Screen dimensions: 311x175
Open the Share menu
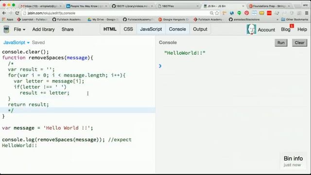coord(68,29)
